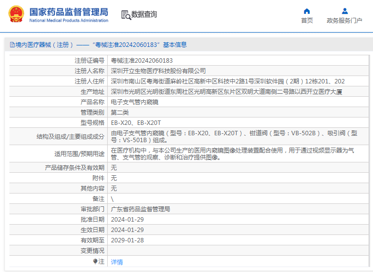Go to 首页 via home icon
Viewport: 373px width, 272px height.
(x=307, y=11)
